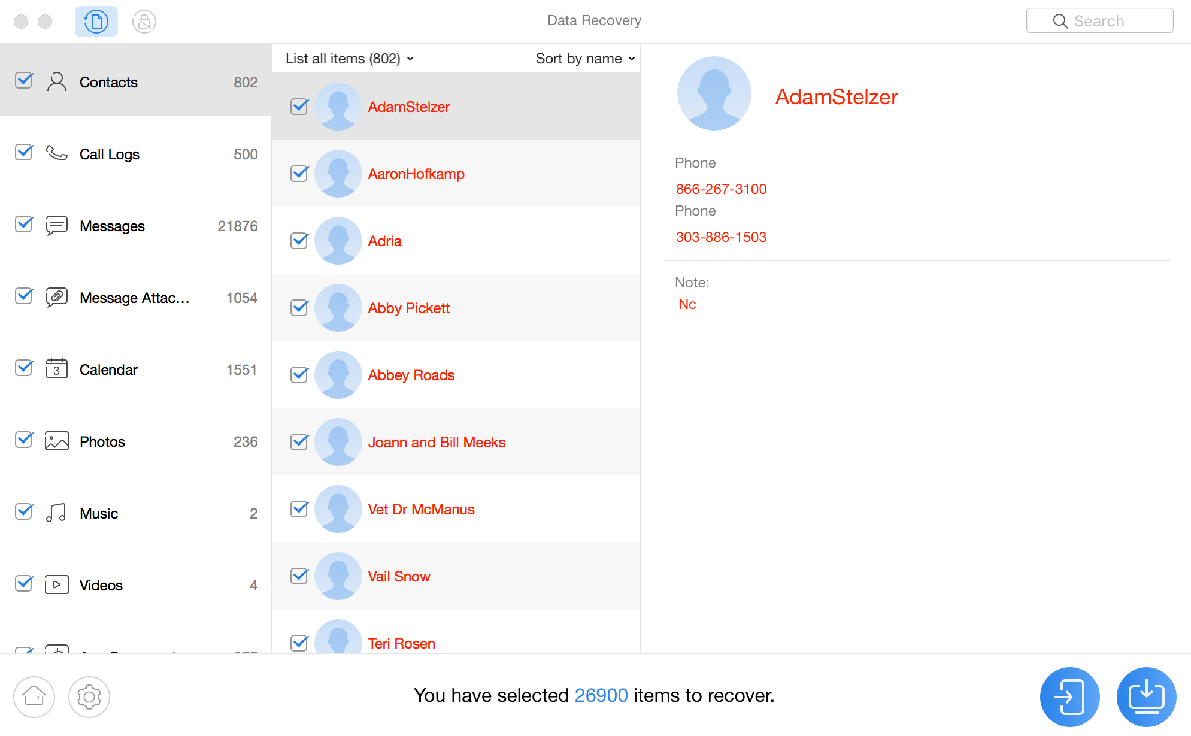
Task: Select Photos category in sidebar
Action: [x=102, y=441]
